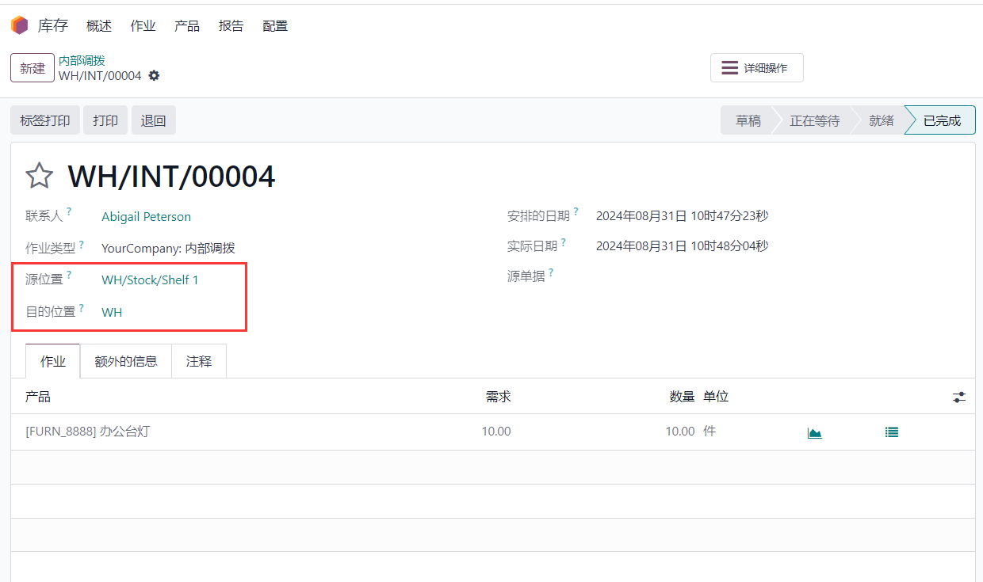Switch to the 注释 tab
983x582 pixels.
pyautogui.click(x=199, y=361)
